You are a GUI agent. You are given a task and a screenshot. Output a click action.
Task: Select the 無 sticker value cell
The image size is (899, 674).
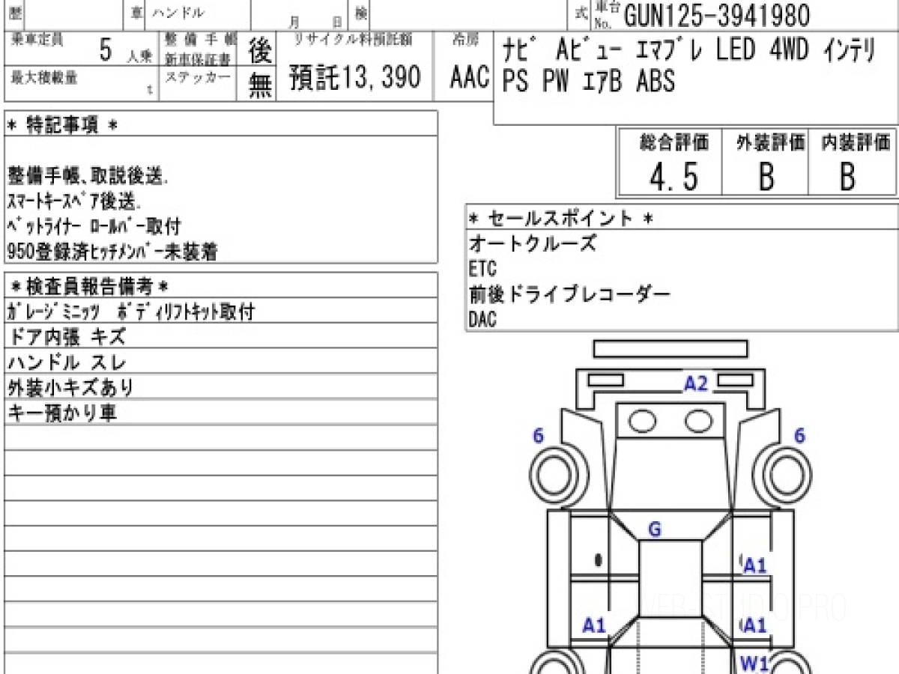pyautogui.click(x=259, y=85)
